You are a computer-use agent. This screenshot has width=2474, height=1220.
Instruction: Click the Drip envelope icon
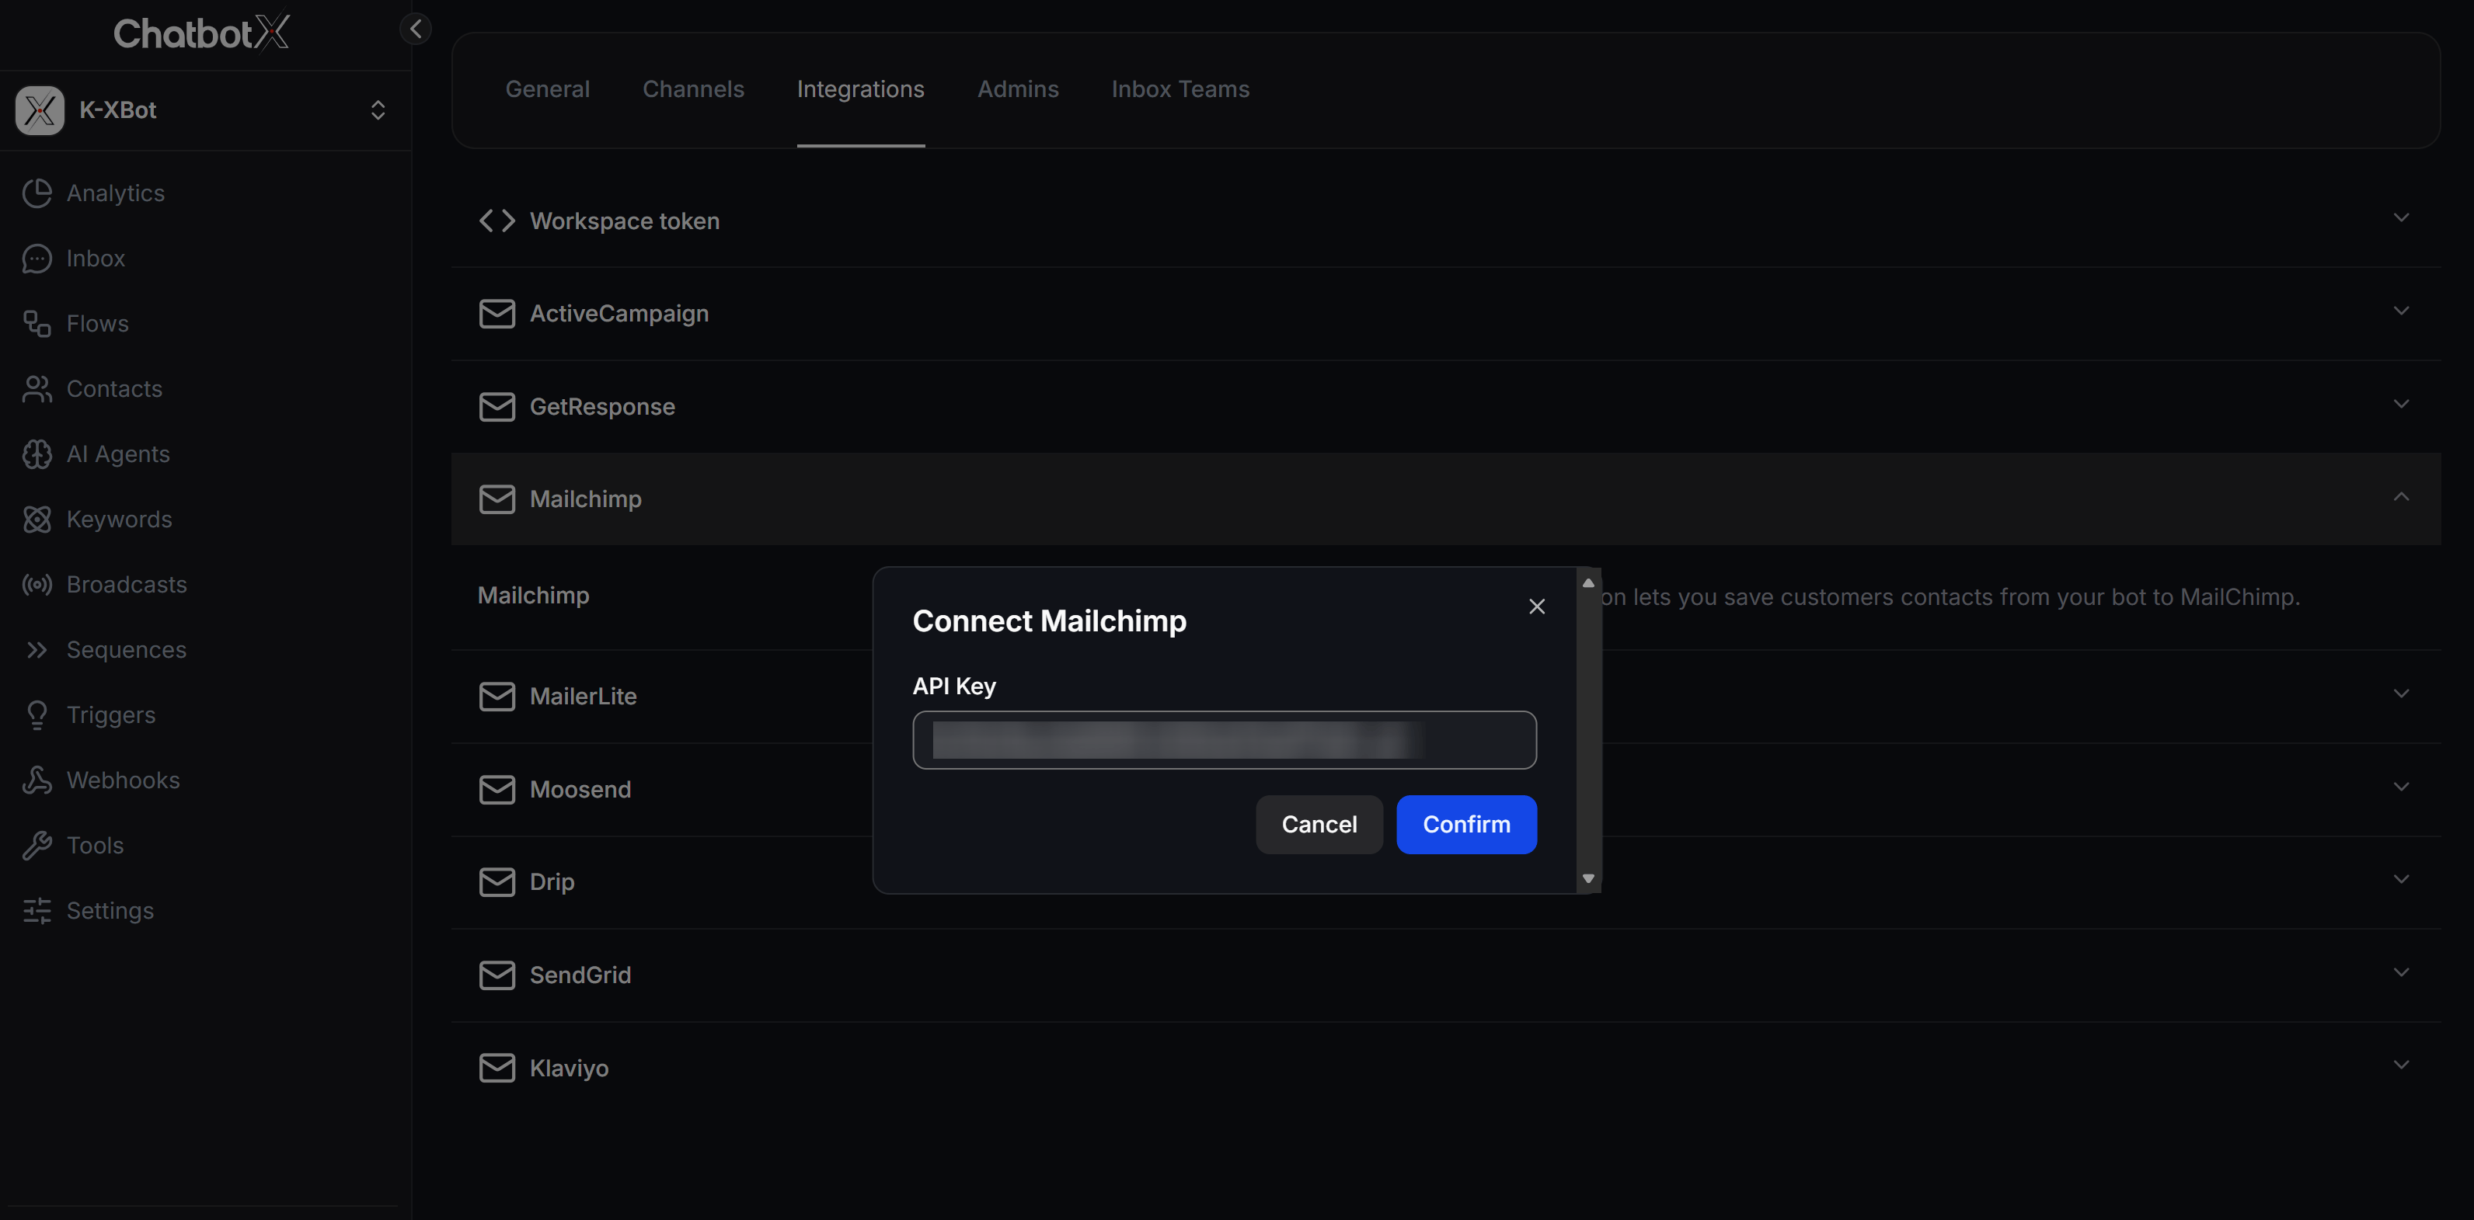coord(497,882)
